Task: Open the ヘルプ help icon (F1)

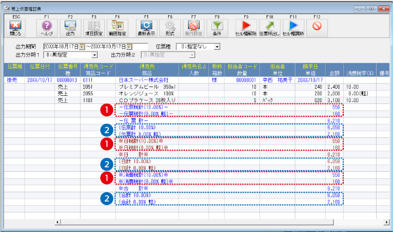Action: (47, 28)
